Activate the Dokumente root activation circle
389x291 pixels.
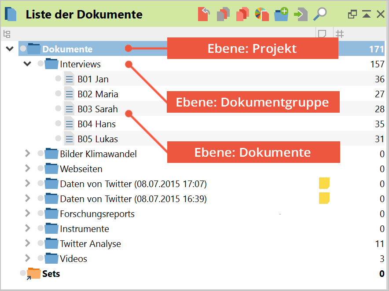pos(23,48)
